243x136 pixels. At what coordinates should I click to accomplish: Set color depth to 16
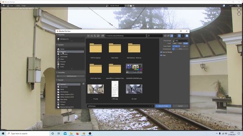click(184, 46)
